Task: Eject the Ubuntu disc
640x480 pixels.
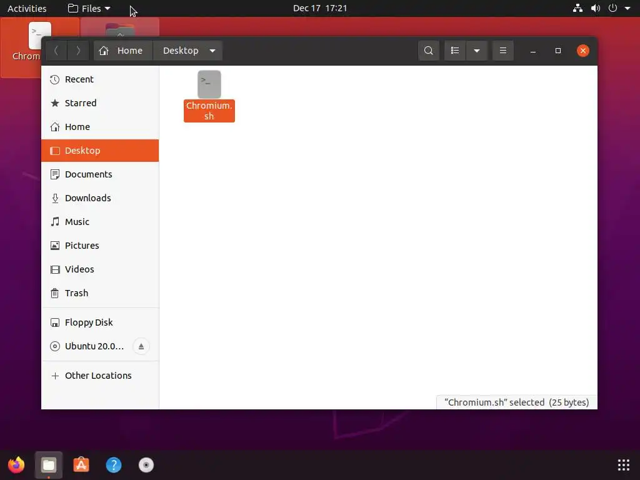Action: [141, 346]
